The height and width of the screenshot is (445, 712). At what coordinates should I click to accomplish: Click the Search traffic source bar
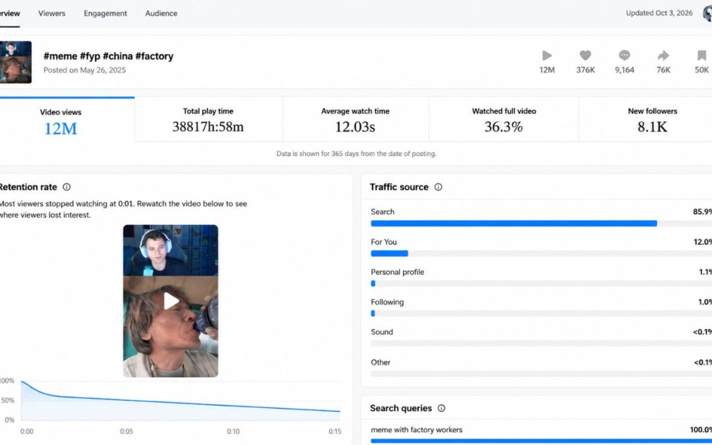tap(541, 223)
